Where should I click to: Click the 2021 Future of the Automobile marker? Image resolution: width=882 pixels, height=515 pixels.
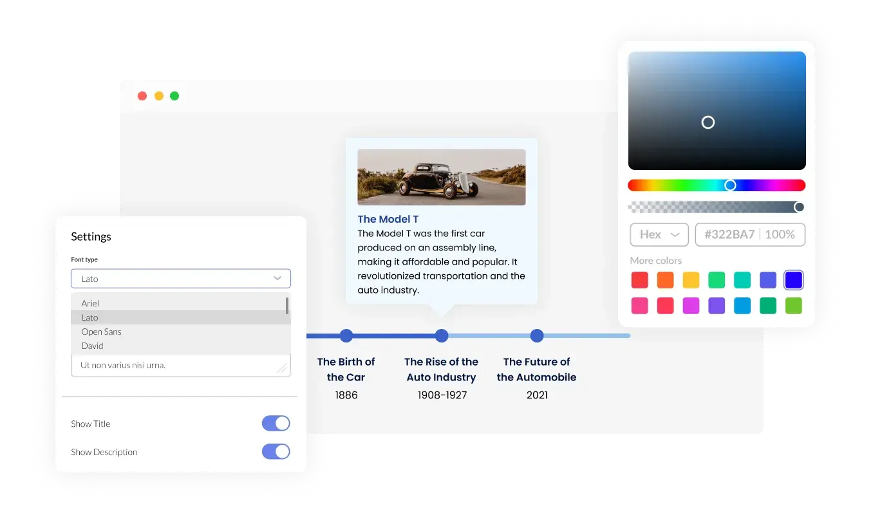pos(537,335)
